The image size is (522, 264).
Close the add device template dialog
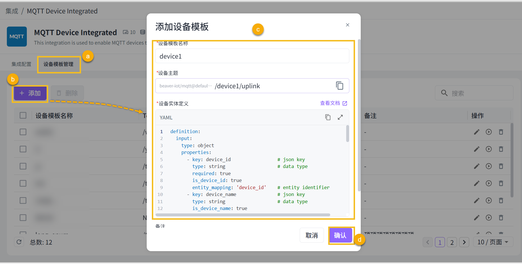pyautogui.click(x=347, y=25)
